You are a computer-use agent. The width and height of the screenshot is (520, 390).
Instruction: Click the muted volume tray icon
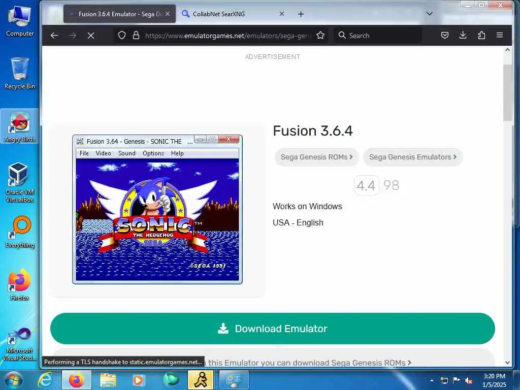469,381
